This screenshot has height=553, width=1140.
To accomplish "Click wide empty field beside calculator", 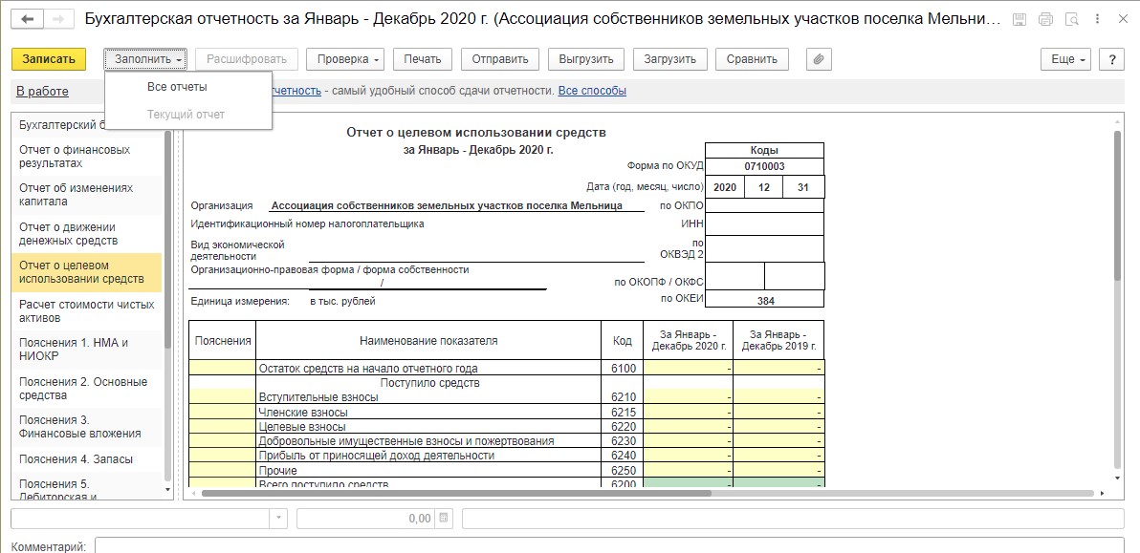I will click(x=793, y=519).
